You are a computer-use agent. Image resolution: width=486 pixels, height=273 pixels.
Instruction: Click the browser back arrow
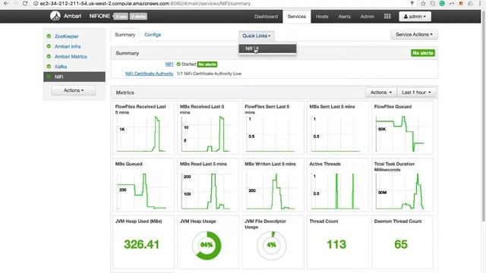6,3
